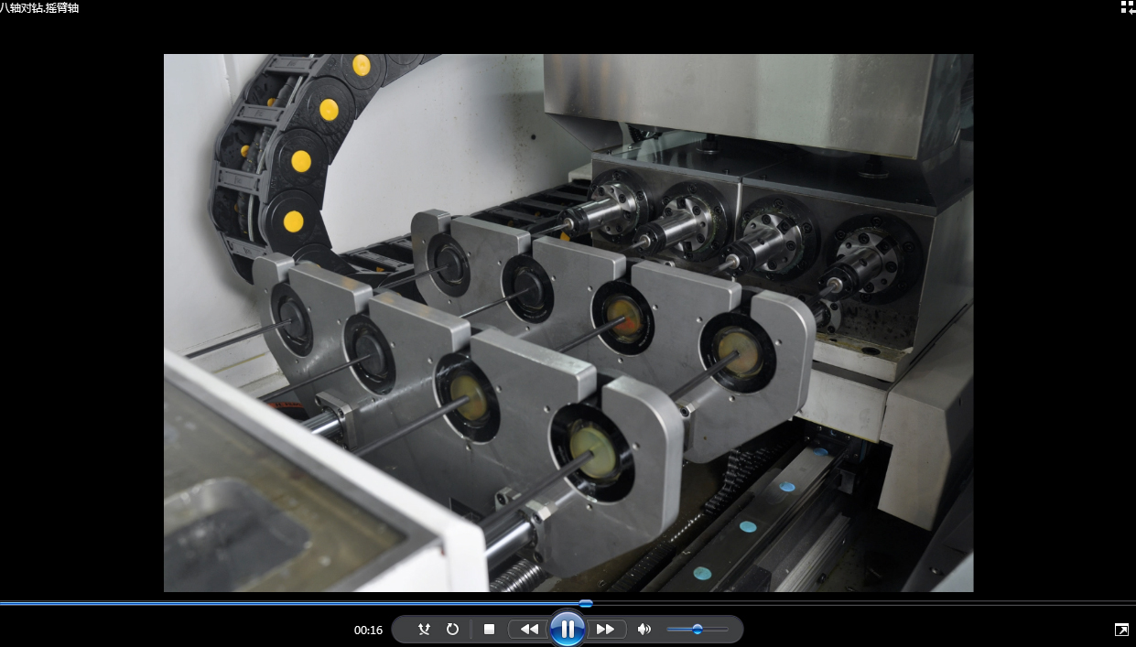Stop the video playback

coord(489,630)
